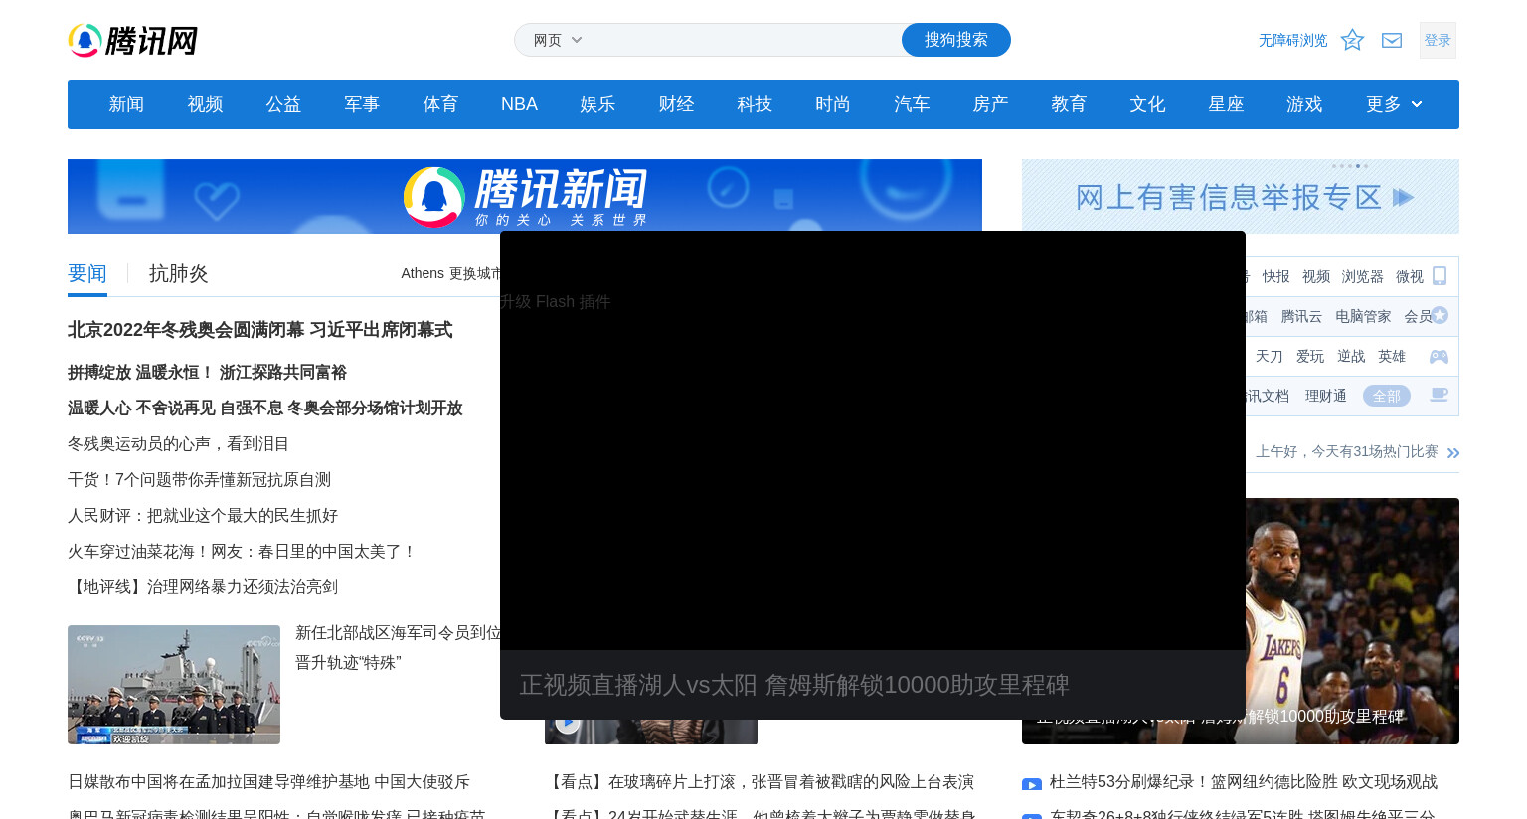Screen dimensions: 1527x819
Task: Click the 腾讯新闻 banner
Action: pos(525,196)
